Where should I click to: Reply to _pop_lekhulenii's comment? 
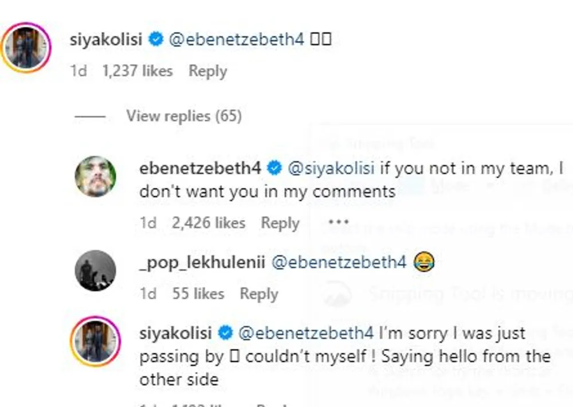(258, 293)
